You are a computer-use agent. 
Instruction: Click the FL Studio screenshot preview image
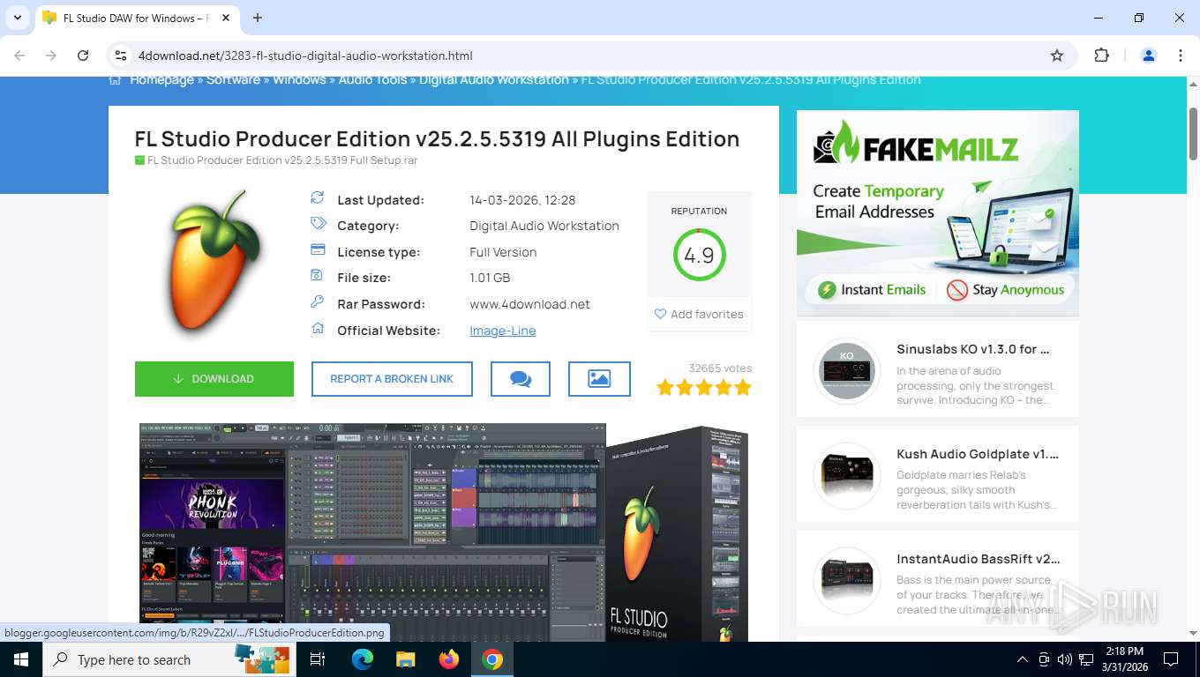point(444,532)
